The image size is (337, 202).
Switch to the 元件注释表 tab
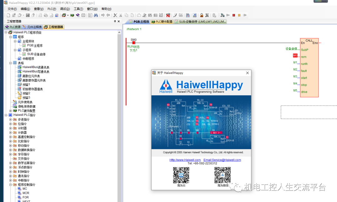(x=32, y=27)
